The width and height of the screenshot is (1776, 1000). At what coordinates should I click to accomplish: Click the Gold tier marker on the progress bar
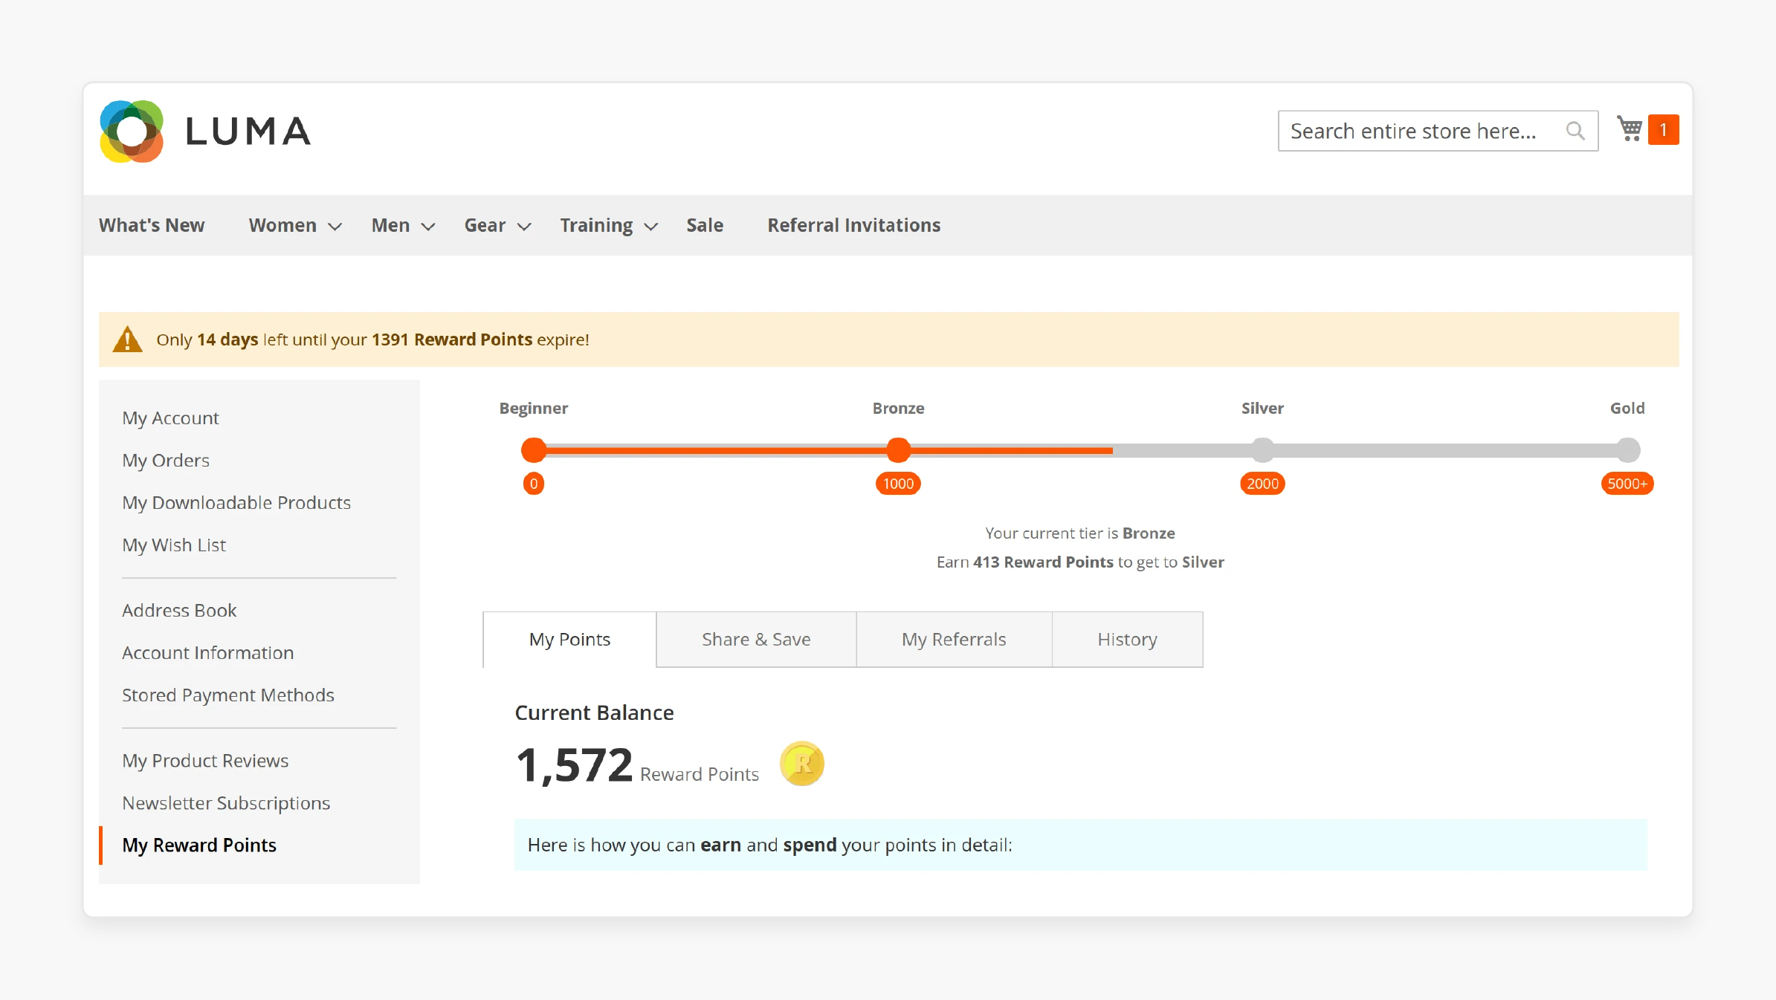coord(1628,449)
